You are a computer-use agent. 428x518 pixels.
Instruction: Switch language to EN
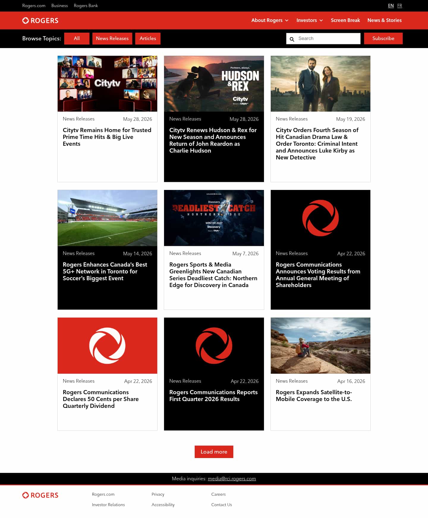click(x=391, y=6)
